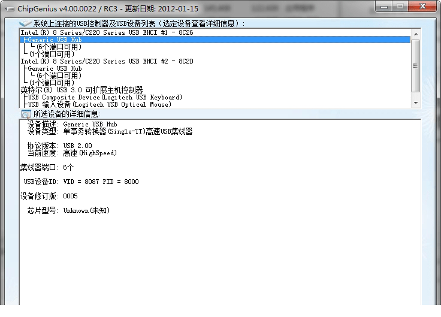Image resolution: width=441 pixels, height=317 pixels.
Task: Click the device list scrollbar down arrow
Action: click(416, 103)
